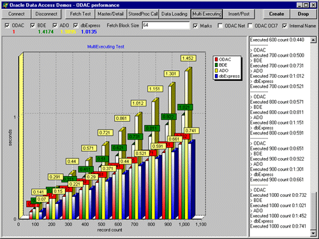Viewport: 319px width, 239px height.
Task: Click the 0.571 chart mark label
Action: 89,148
